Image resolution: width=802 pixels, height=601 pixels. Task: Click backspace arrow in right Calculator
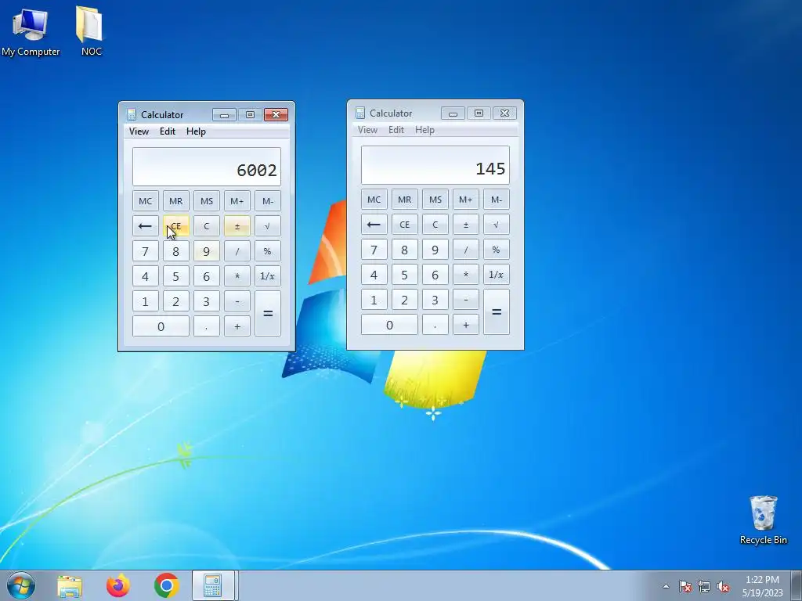374,225
